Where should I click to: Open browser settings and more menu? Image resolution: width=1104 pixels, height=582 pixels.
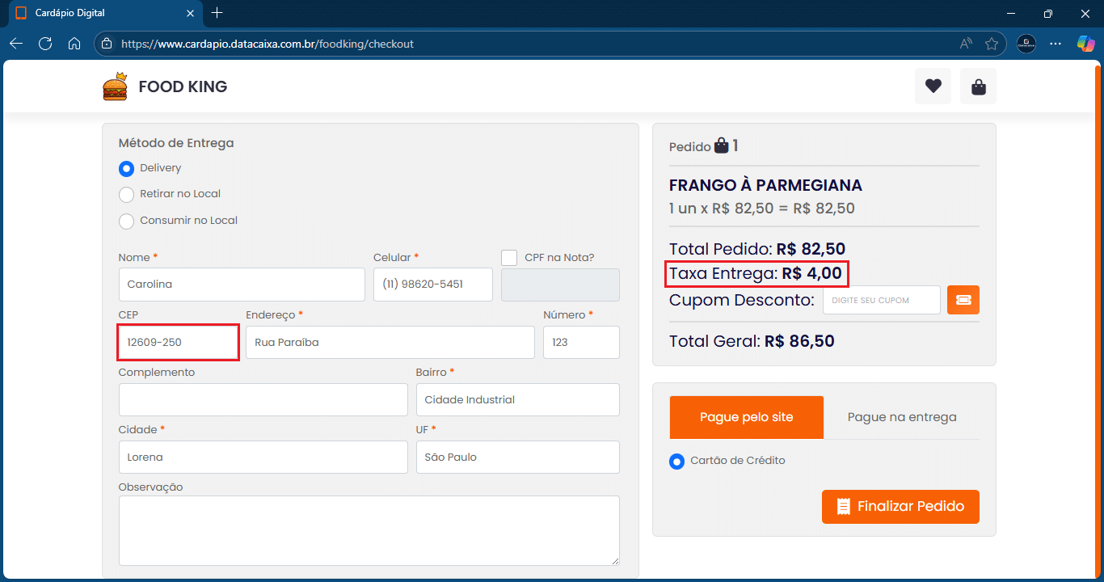[1056, 44]
